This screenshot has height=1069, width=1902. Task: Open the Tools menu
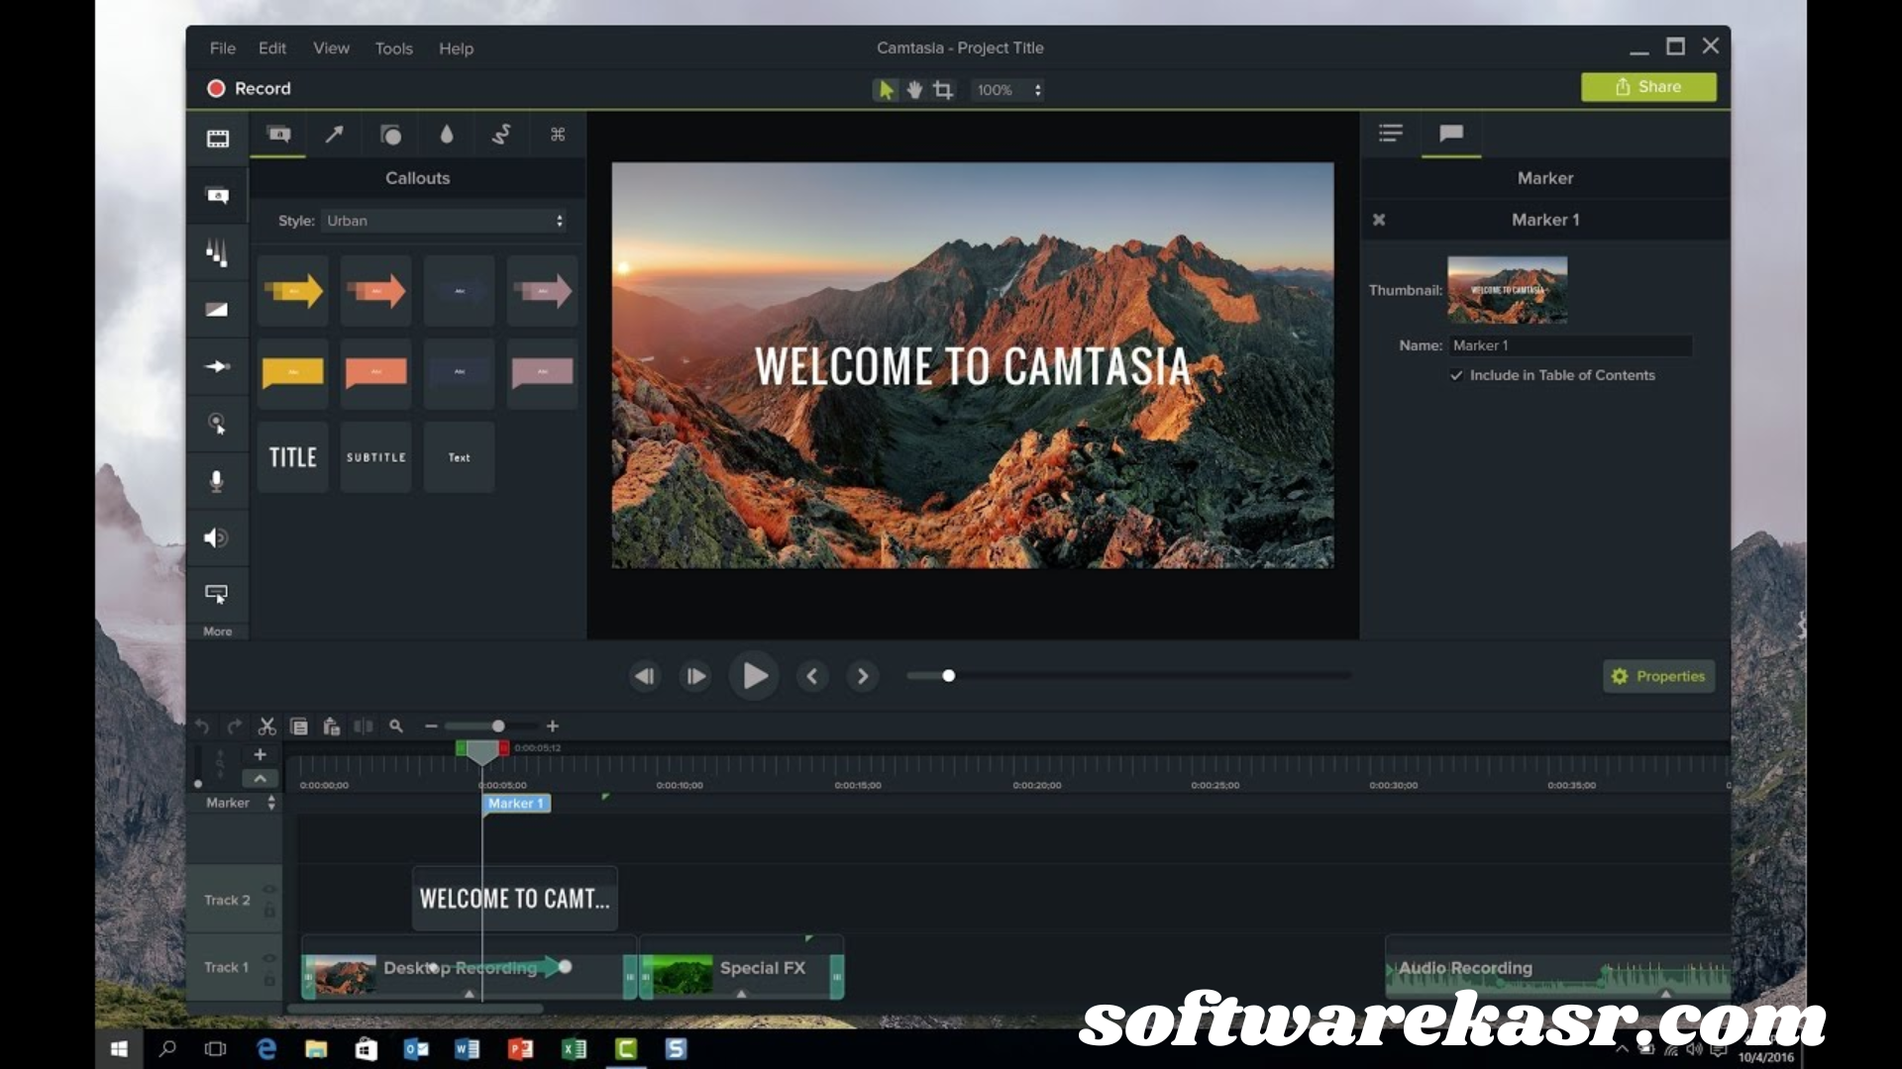point(393,48)
